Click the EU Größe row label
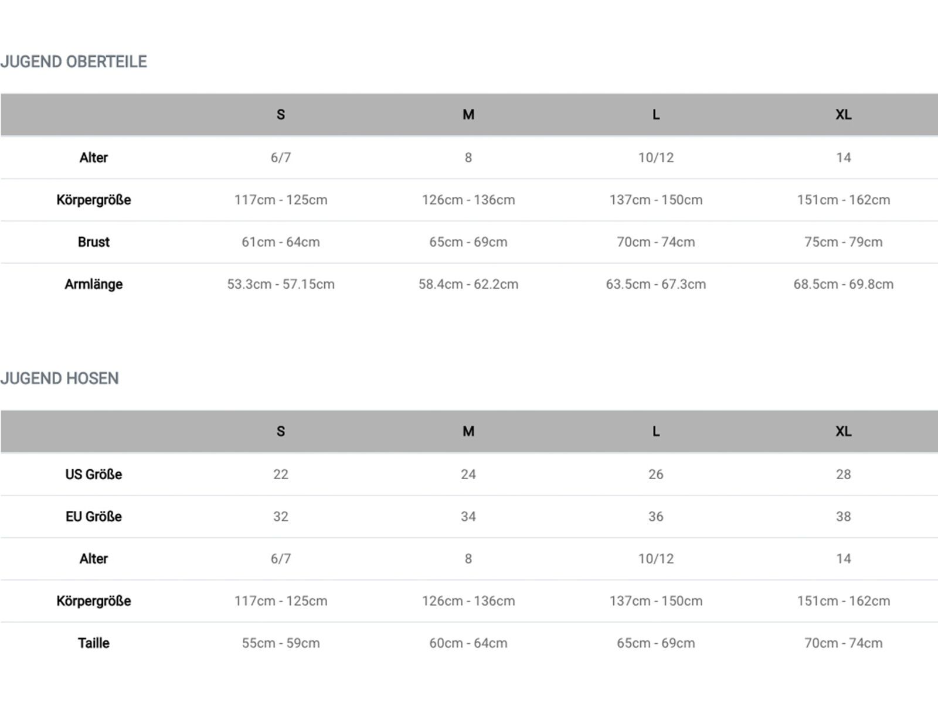 tap(94, 517)
